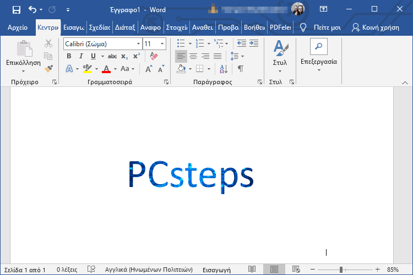Click the Copy icon
The height and width of the screenshot is (275, 413).
pyautogui.click(x=48, y=56)
